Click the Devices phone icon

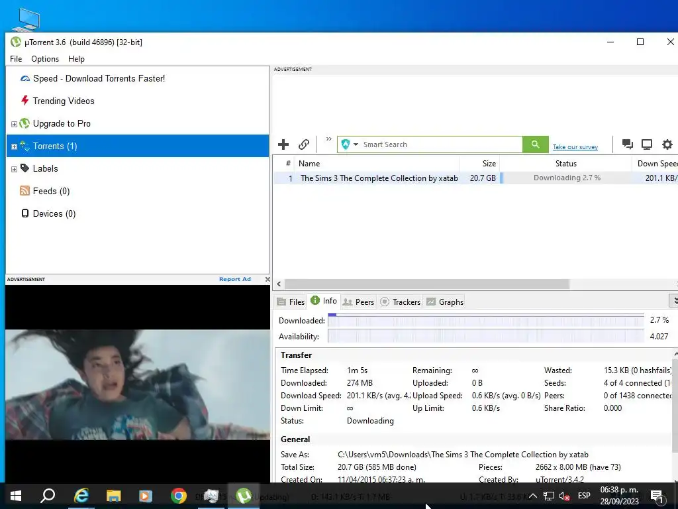[25, 213]
